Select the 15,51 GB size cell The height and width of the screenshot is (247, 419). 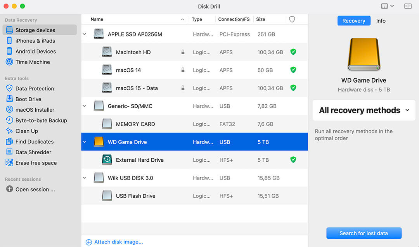click(x=268, y=196)
